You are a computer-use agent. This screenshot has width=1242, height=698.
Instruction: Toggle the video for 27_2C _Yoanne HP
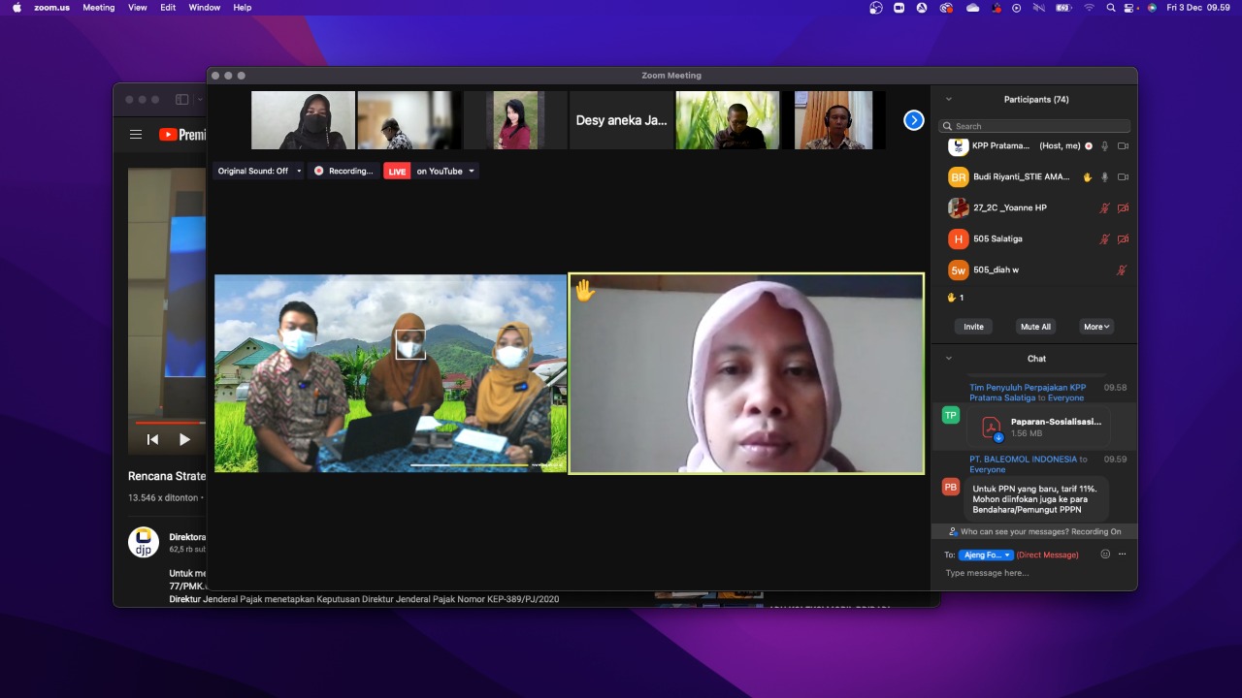point(1123,208)
